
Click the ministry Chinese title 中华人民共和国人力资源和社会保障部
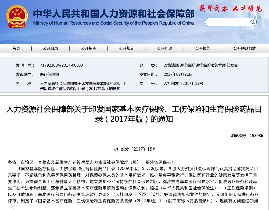click(114, 13)
